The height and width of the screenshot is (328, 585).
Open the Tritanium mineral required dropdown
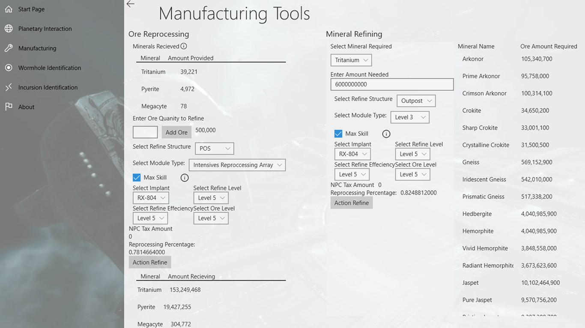click(x=351, y=60)
